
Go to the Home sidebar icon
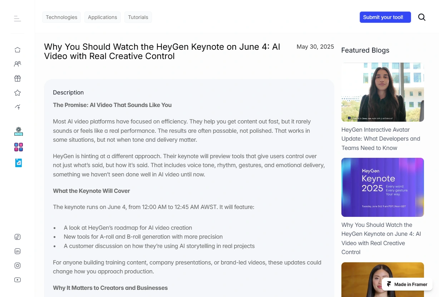click(18, 50)
